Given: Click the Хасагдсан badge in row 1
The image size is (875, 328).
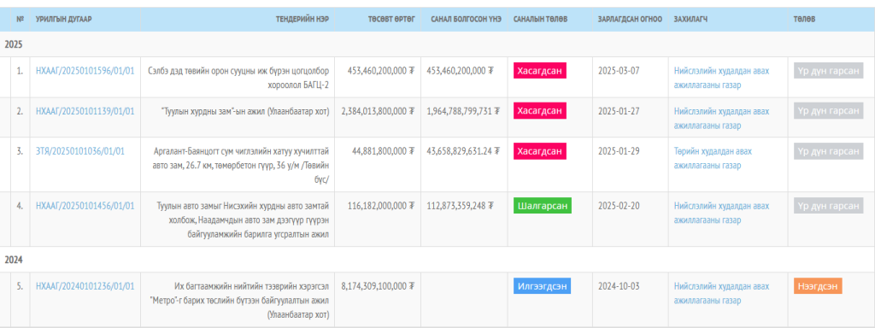Looking at the screenshot, I should tap(540, 71).
